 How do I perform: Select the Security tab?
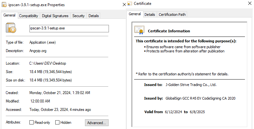tap(79, 16)
